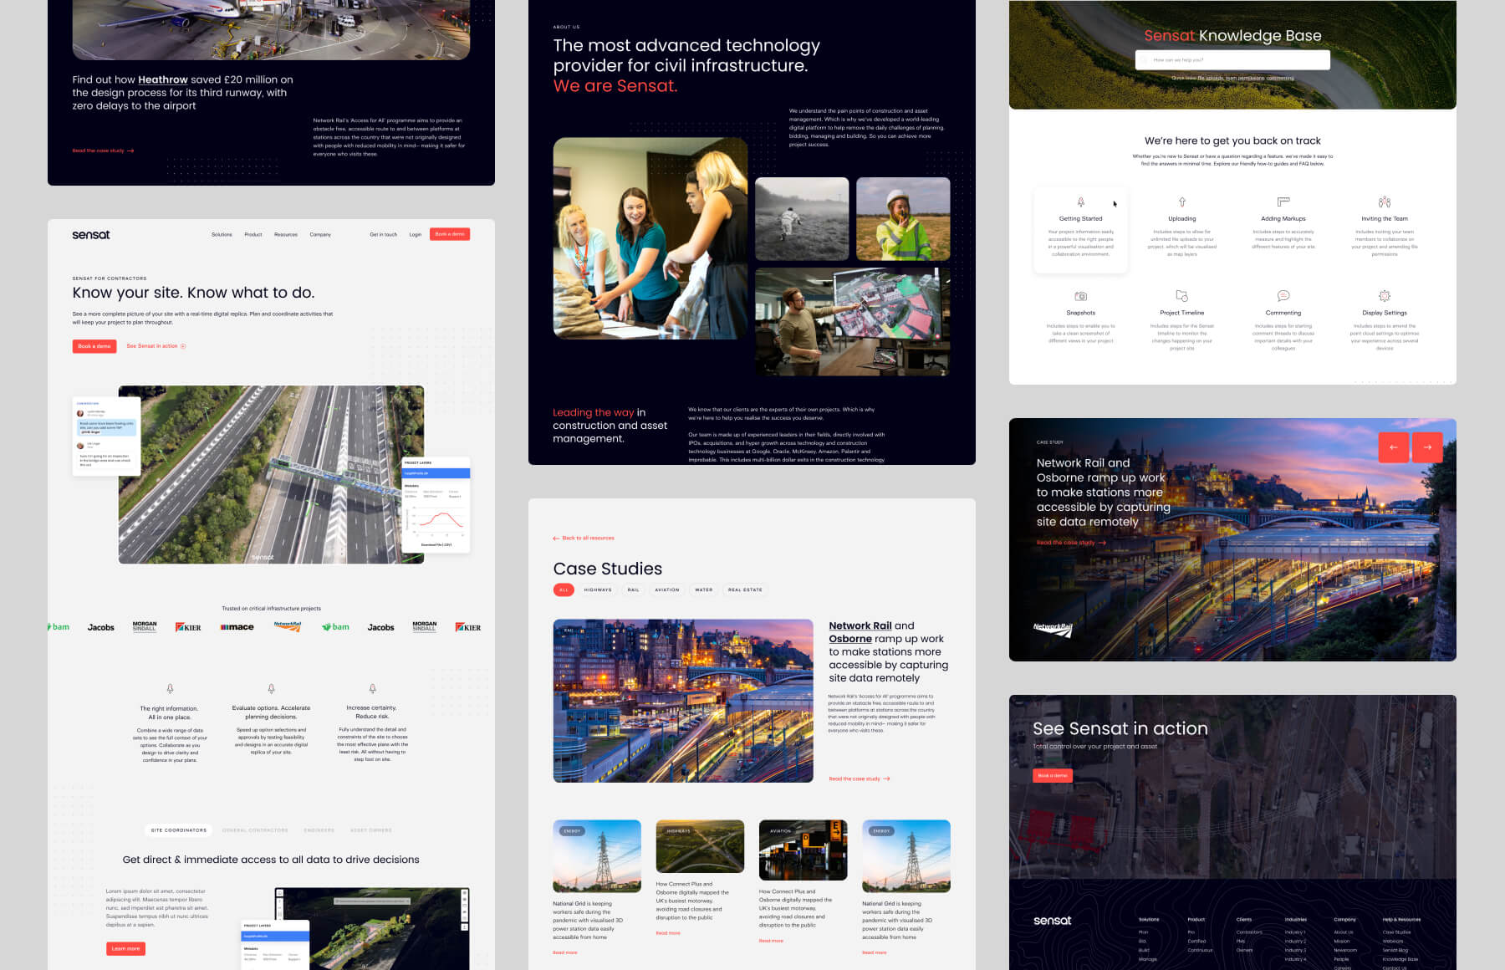
Task: Click the Uploading arrow icon
Action: (1181, 202)
